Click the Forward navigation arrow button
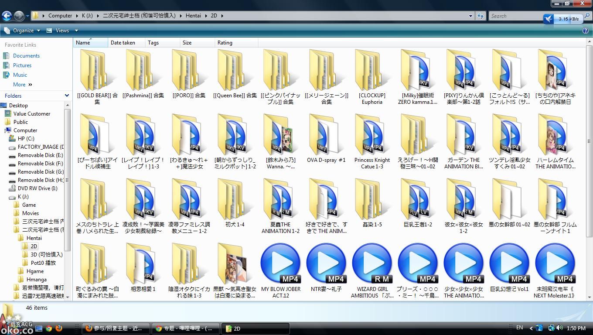Image resolution: width=593 pixels, height=335 pixels. click(x=19, y=16)
